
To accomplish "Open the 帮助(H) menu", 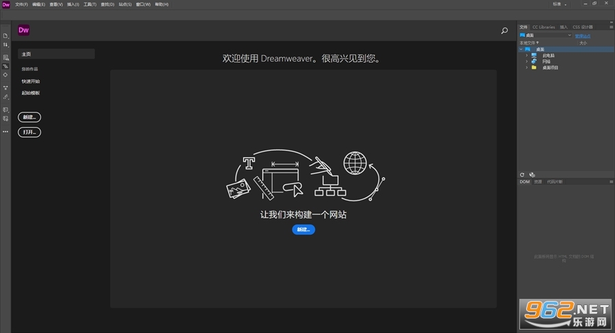I will point(161,4).
